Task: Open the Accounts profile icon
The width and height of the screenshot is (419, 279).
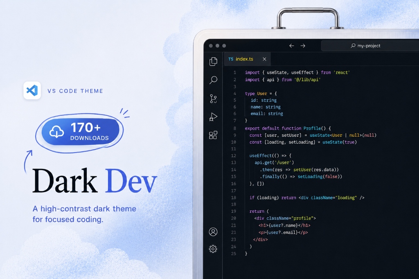Action: [x=213, y=232]
